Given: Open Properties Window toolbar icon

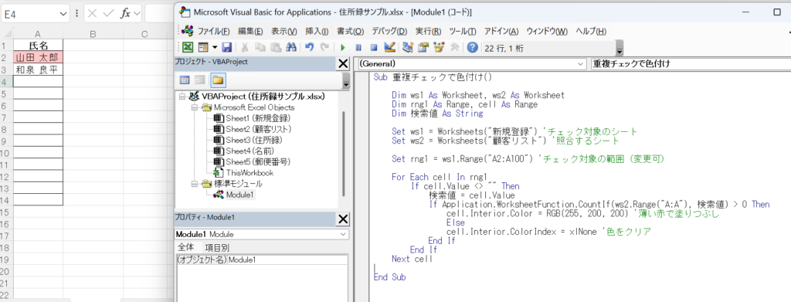Looking at the screenshot, I should pos(423,47).
